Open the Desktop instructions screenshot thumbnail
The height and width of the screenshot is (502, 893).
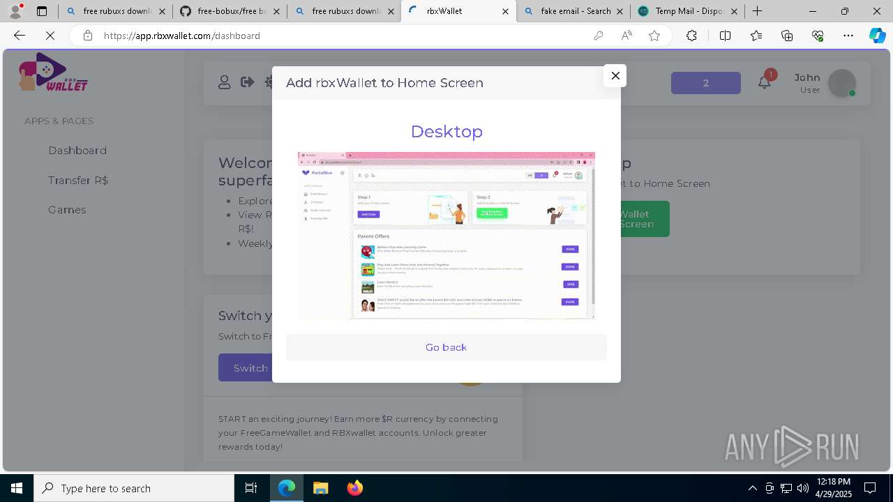(446, 236)
